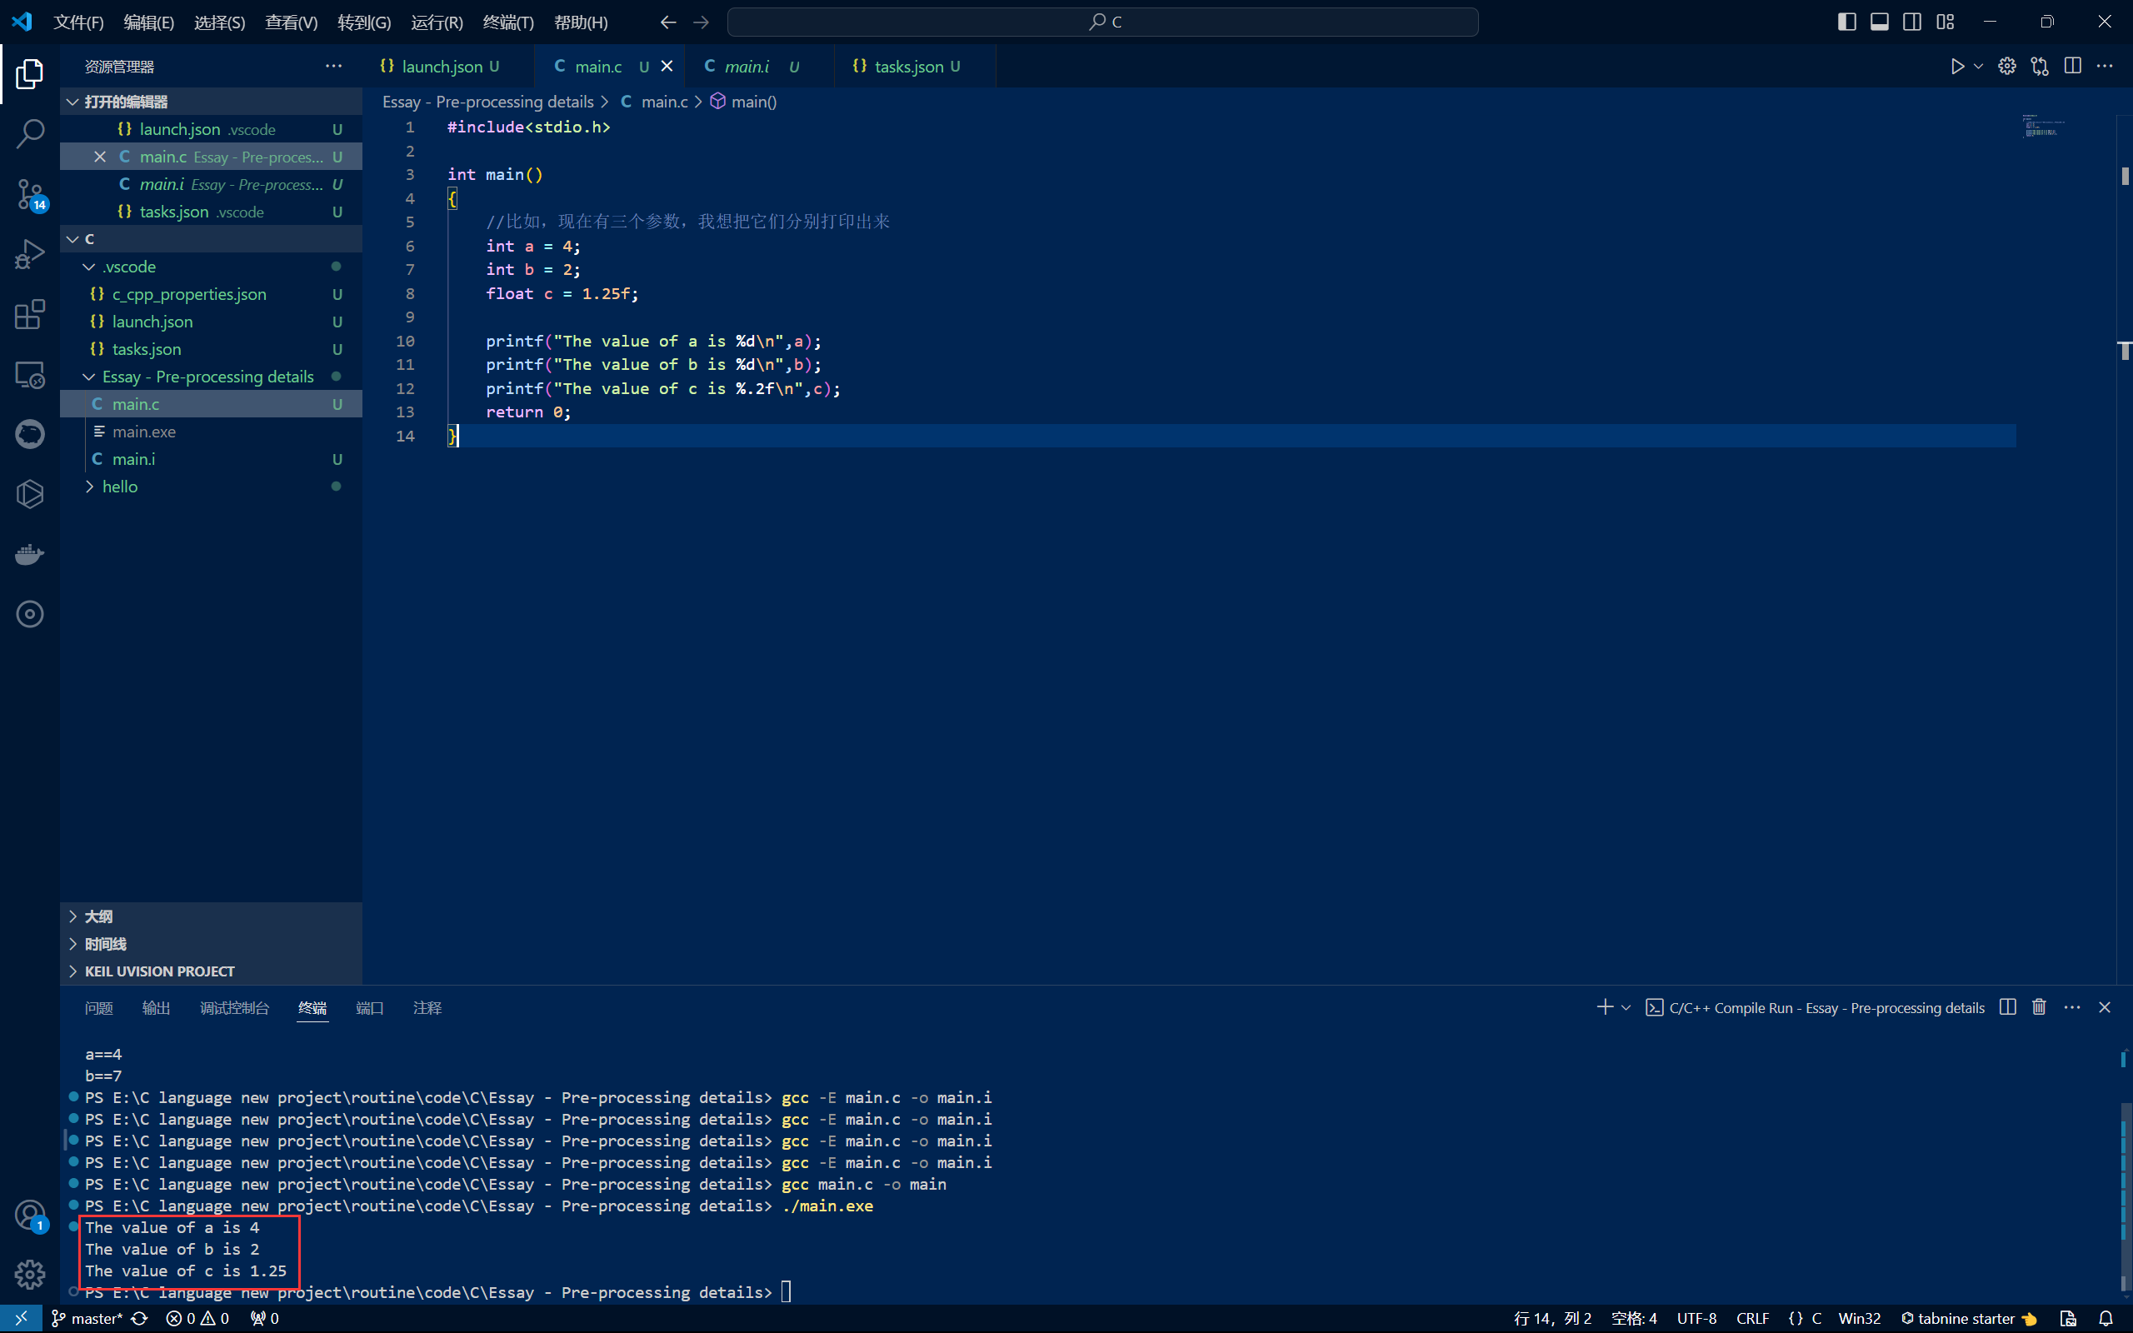The height and width of the screenshot is (1333, 2133).
Task: Open the Extensions view
Action: point(30,314)
